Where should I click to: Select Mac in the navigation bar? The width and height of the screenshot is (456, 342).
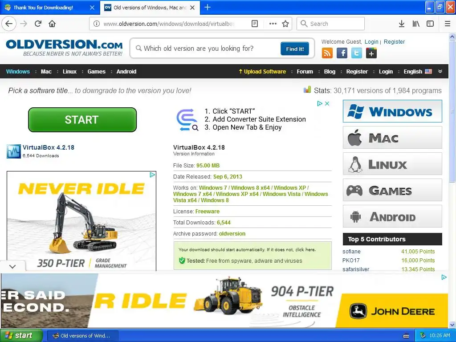[46, 72]
